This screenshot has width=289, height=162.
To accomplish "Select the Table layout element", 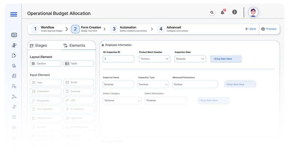I will click(78, 64).
